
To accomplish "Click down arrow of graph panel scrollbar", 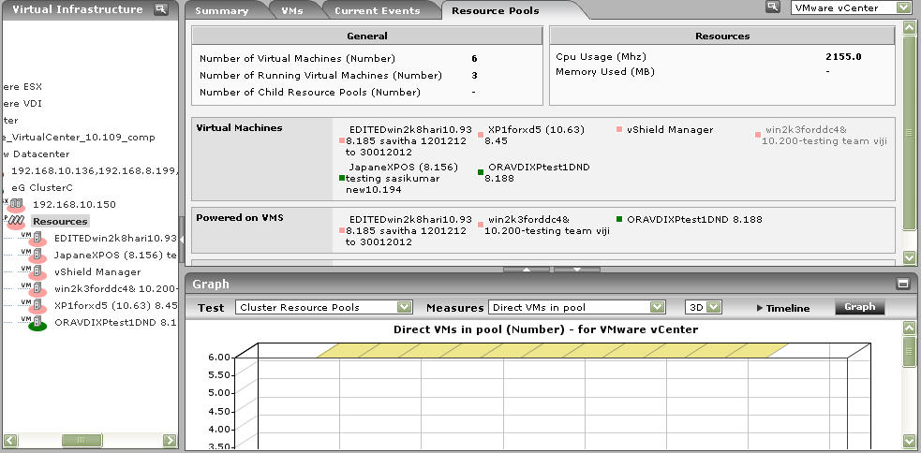I will click(x=909, y=441).
